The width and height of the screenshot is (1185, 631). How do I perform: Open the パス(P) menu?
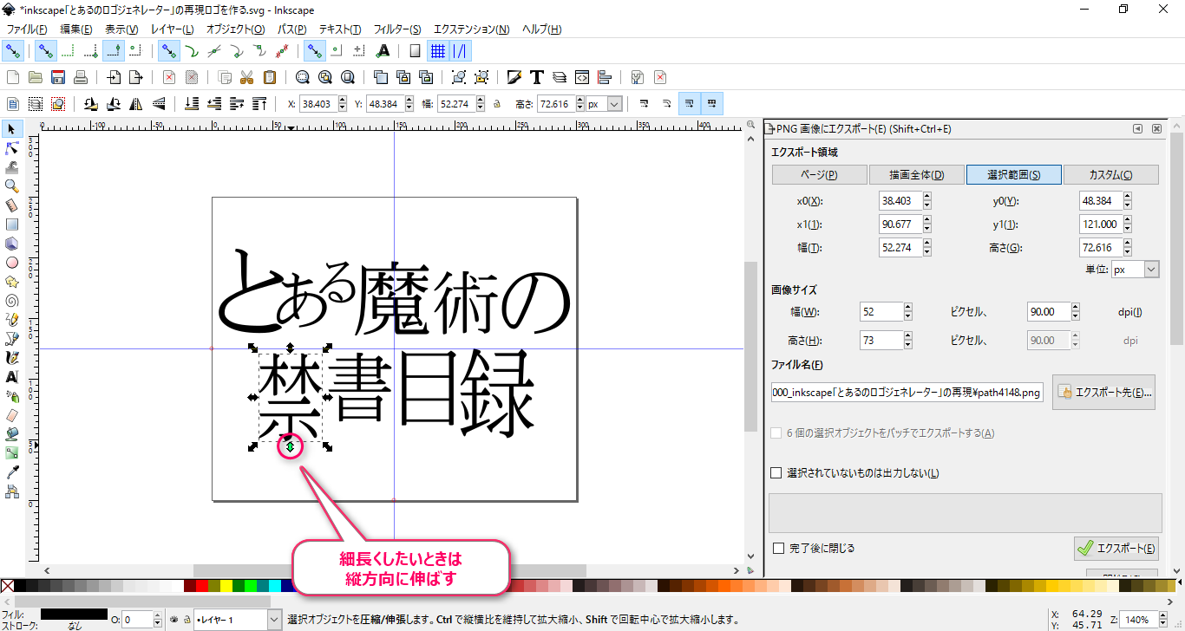291,29
